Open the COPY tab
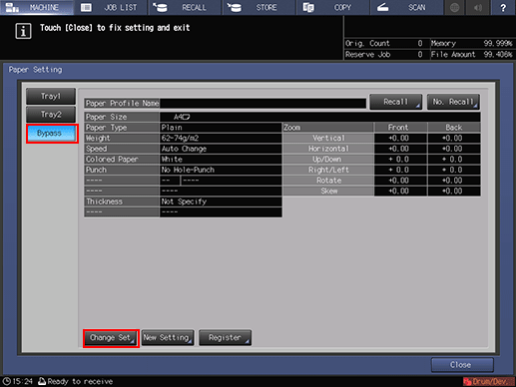 pyautogui.click(x=332, y=7)
